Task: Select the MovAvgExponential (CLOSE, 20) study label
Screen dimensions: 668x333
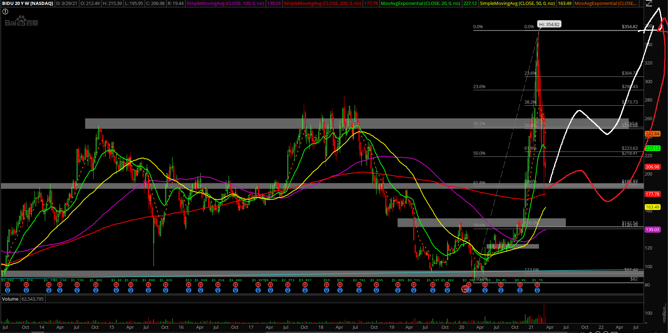Action: coord(421,4)
